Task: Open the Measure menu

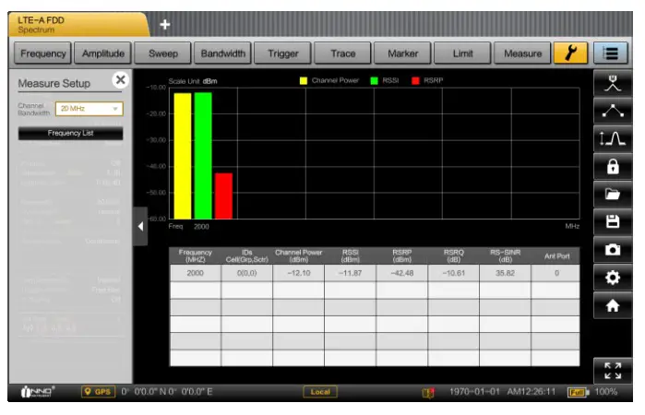Action: (x=522, y=53)
